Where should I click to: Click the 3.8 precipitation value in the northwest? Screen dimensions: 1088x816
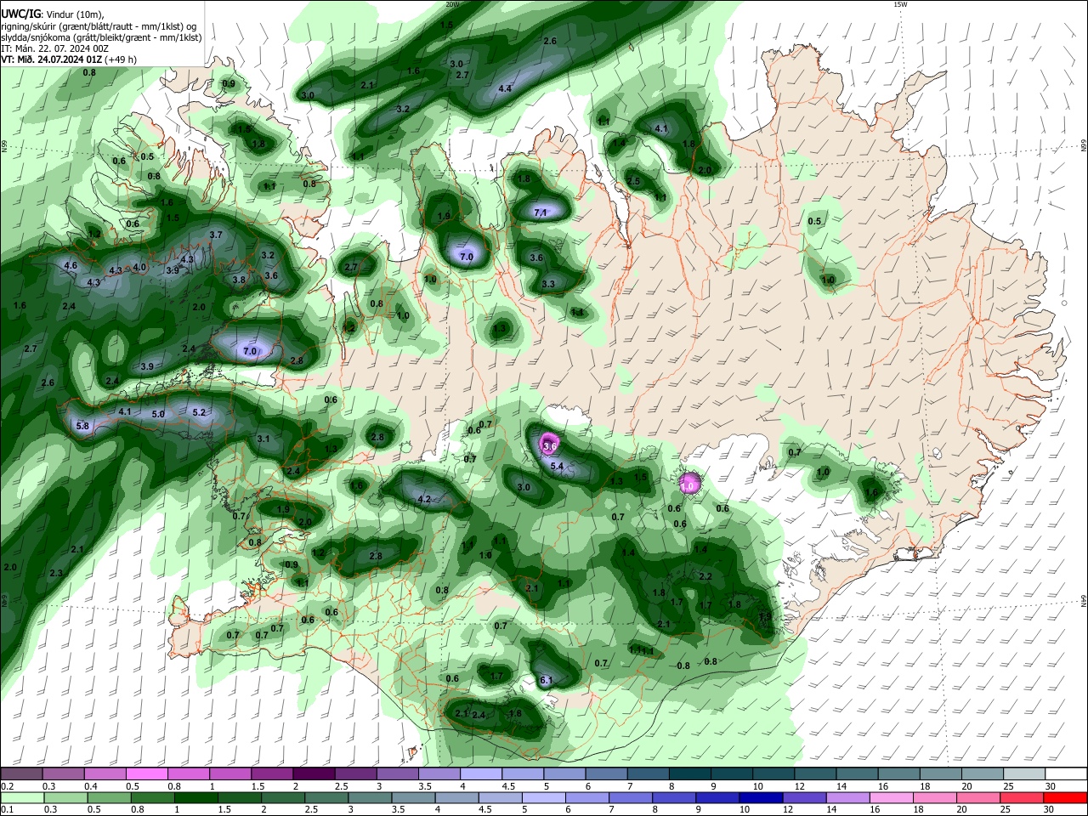pyautogui.click(x=239, y=280)
